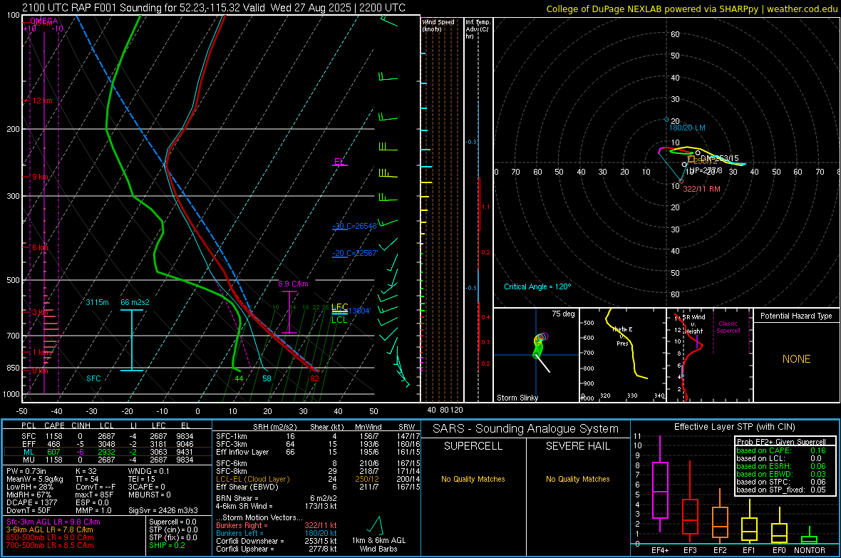Select the SFC parcel row in parcel table
The width and height of the screenshot is (841, 558).
[106, 436]
